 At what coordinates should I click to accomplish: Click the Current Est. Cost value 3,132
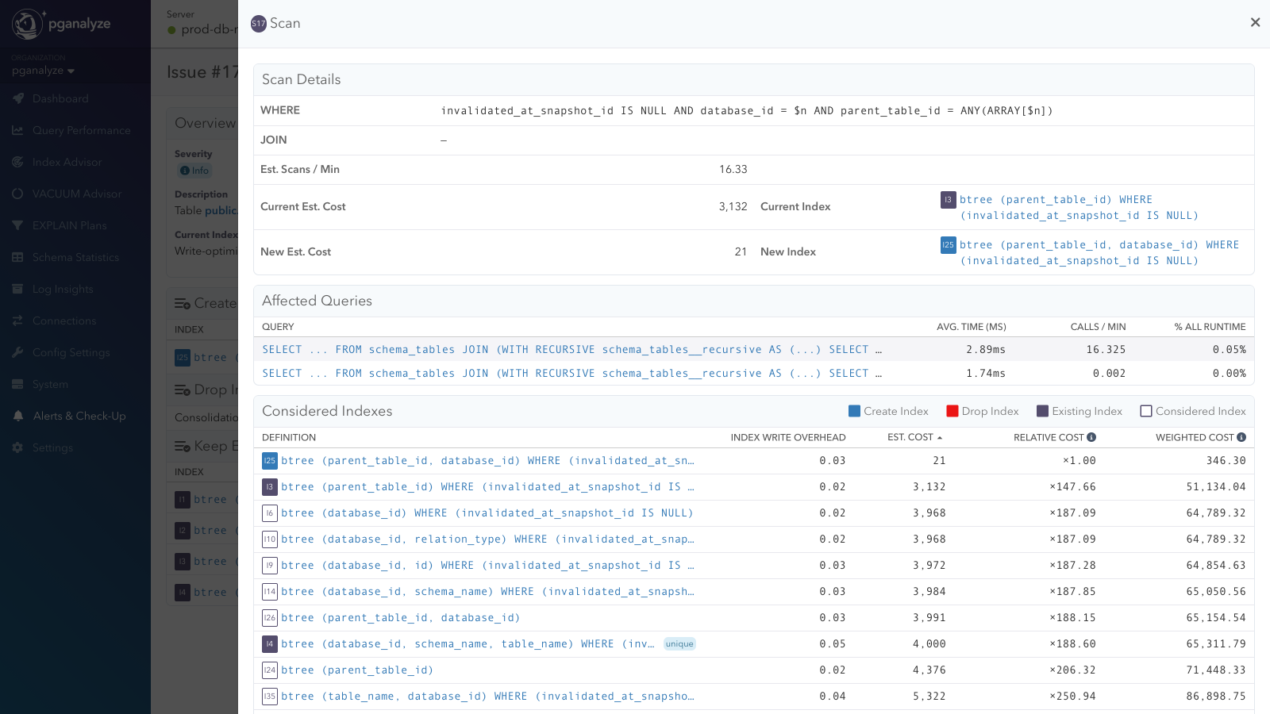coord(733,206)
